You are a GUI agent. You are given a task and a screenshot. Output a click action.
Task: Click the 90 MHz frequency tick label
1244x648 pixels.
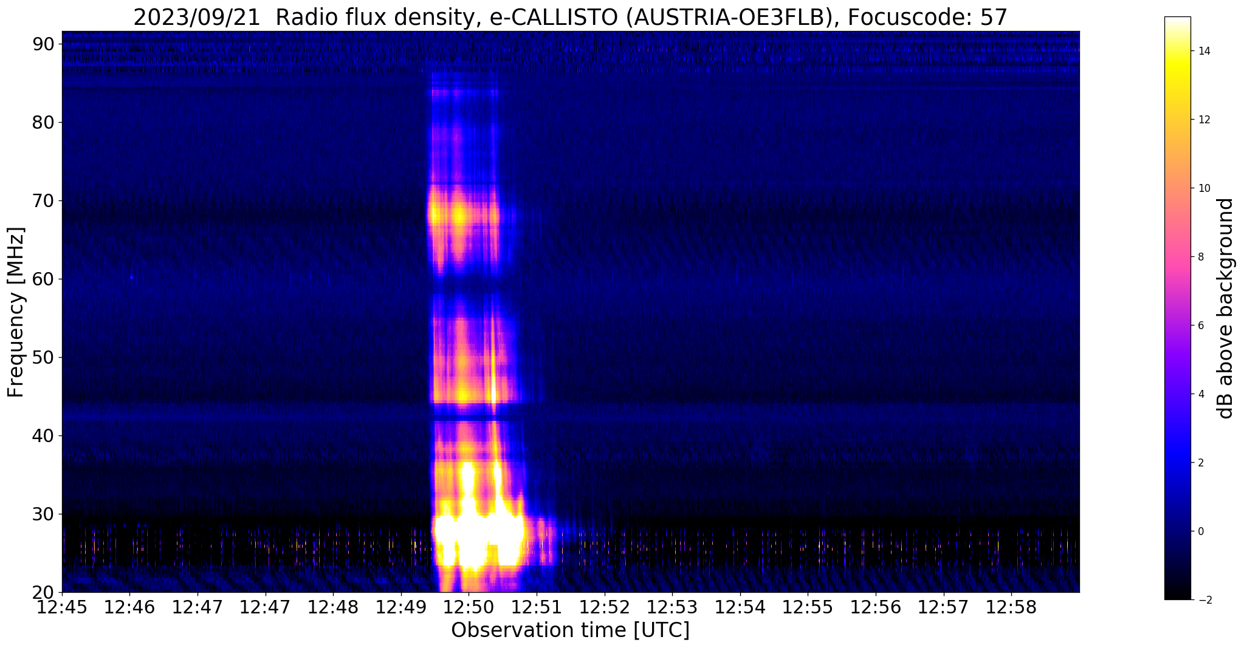click(x=43, y=44)
